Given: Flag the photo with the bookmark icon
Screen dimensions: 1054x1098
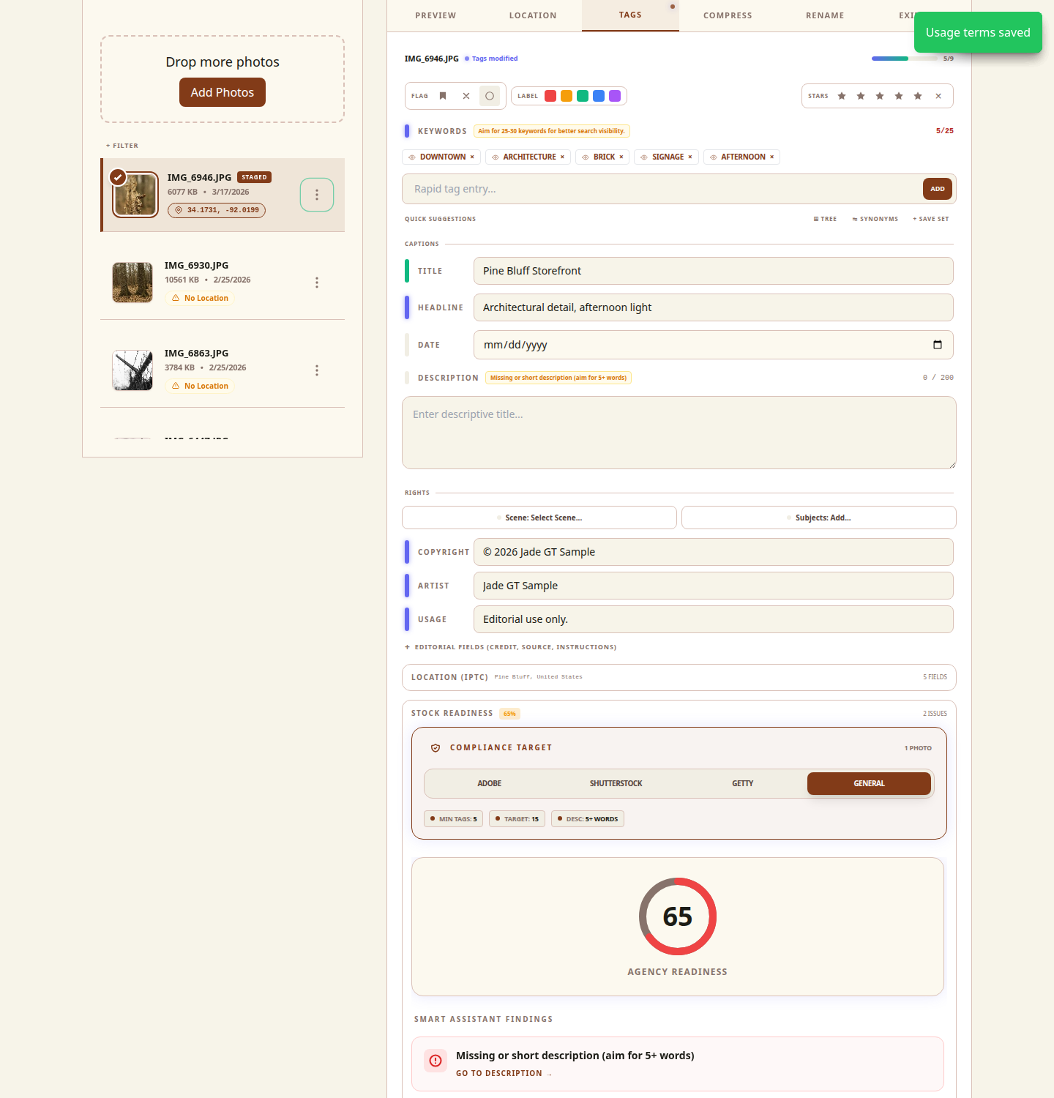Looking at the screenshot, I should pos(443,96).
